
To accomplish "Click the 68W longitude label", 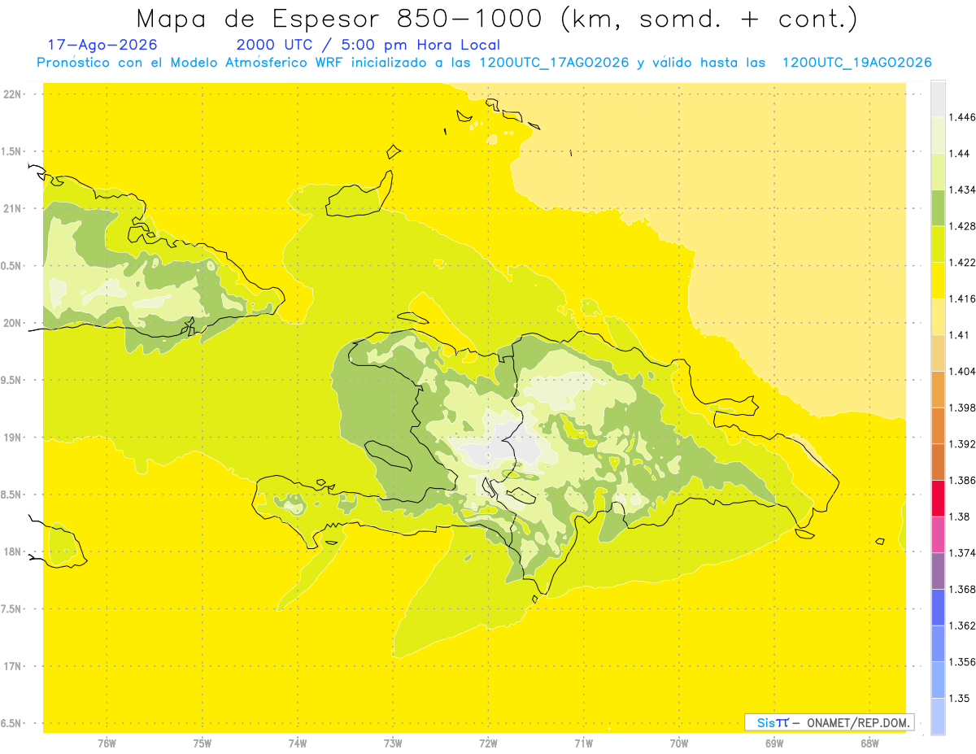I will 869,743.
